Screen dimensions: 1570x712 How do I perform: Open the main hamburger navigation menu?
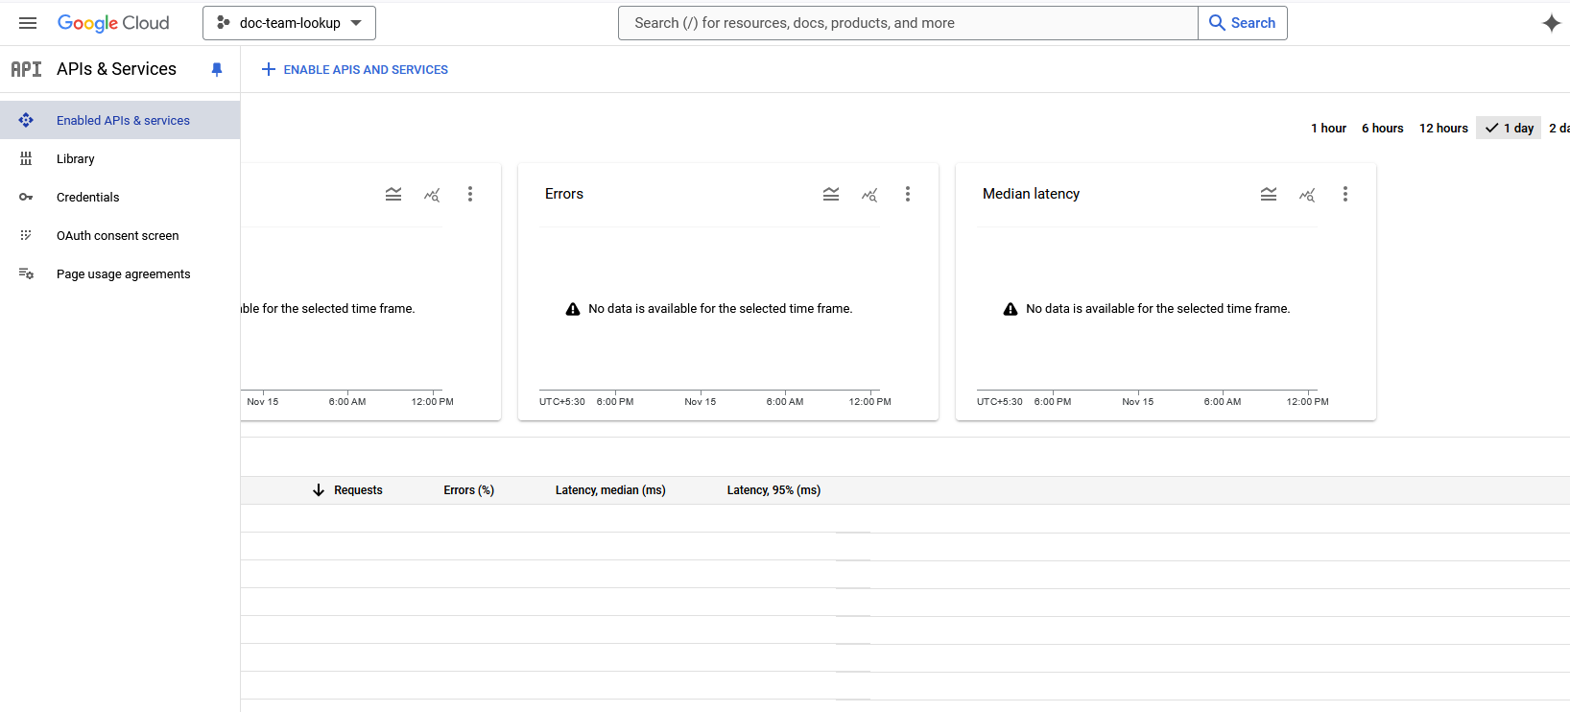coord(28,23)
